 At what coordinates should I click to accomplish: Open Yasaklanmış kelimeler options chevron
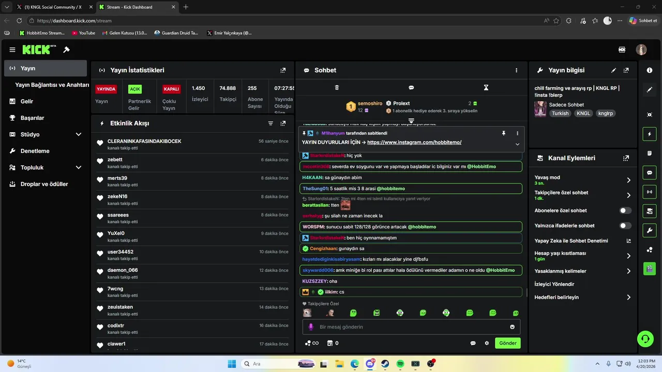[628, 271]
